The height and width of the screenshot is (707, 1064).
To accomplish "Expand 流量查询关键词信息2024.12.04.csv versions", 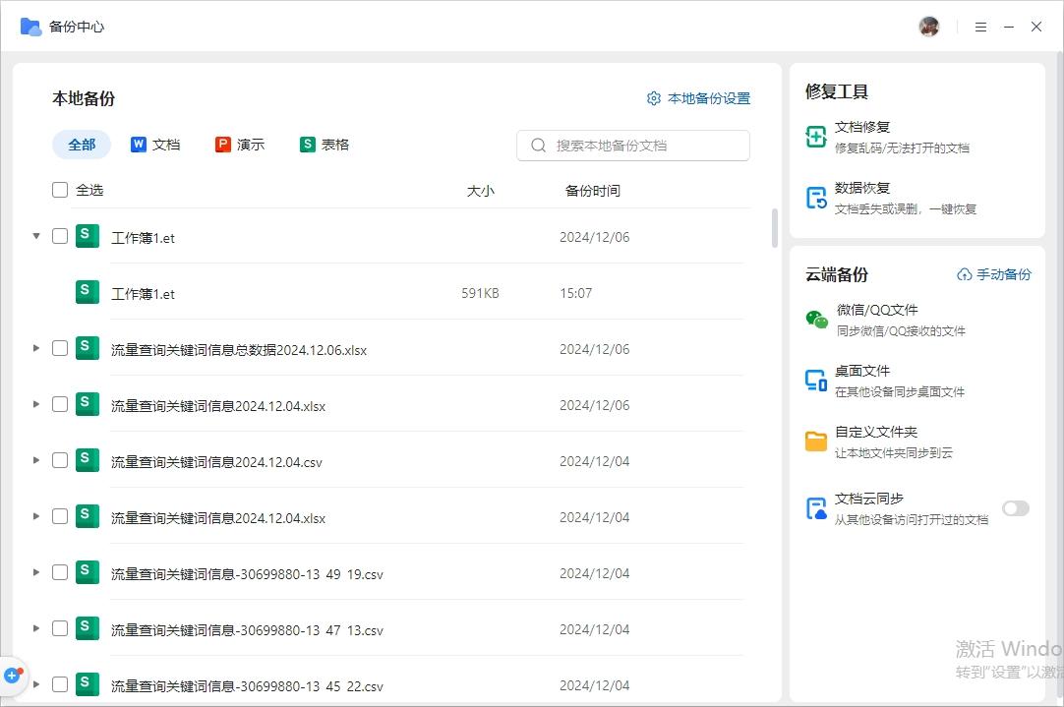I will (36, 461).
